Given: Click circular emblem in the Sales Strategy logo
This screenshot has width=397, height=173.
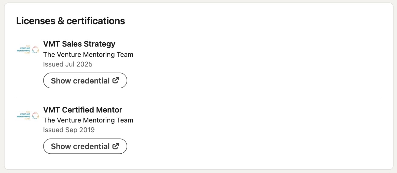Looking at the screenshot, I should coord(36,50).
